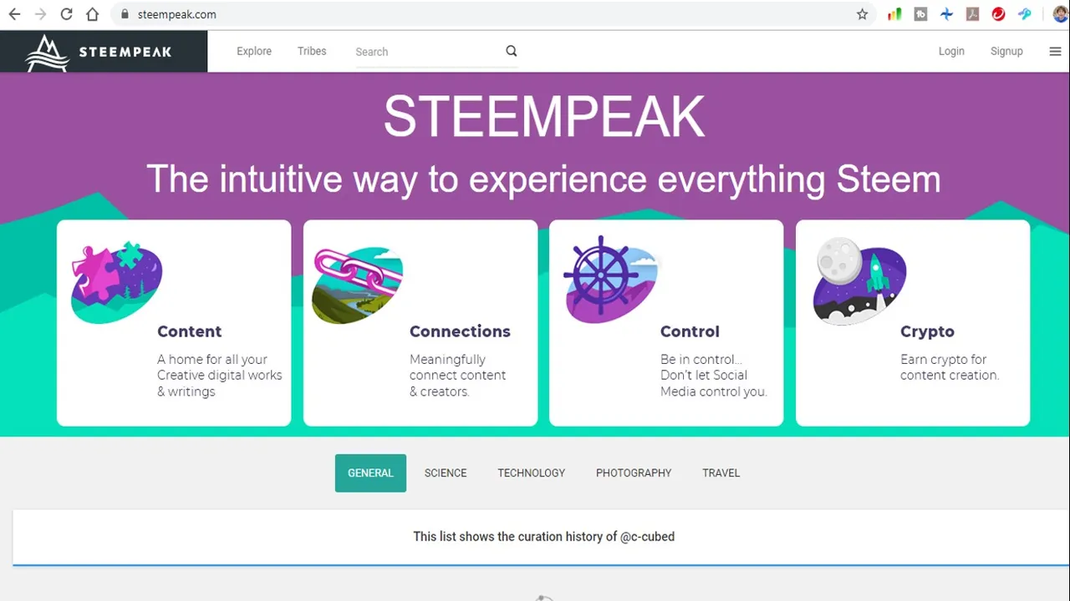
Task: Switch to the SCIENCE tab
Action: (446, 472)
